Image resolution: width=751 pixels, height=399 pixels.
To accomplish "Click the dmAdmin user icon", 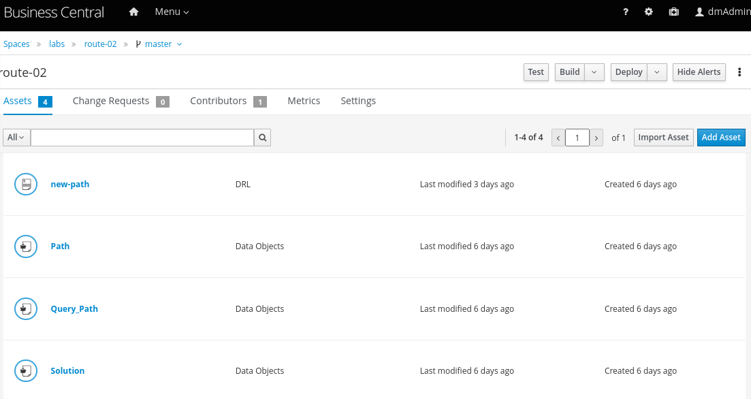I will [699, 12].
